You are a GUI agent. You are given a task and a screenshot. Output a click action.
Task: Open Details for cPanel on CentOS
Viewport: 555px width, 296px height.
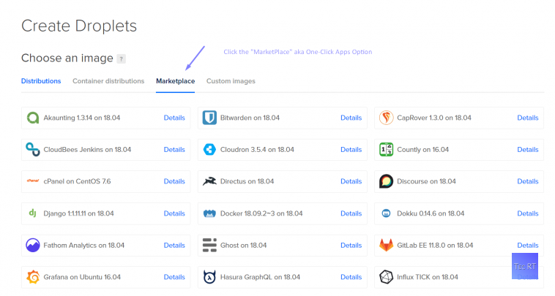click(174, 181)
